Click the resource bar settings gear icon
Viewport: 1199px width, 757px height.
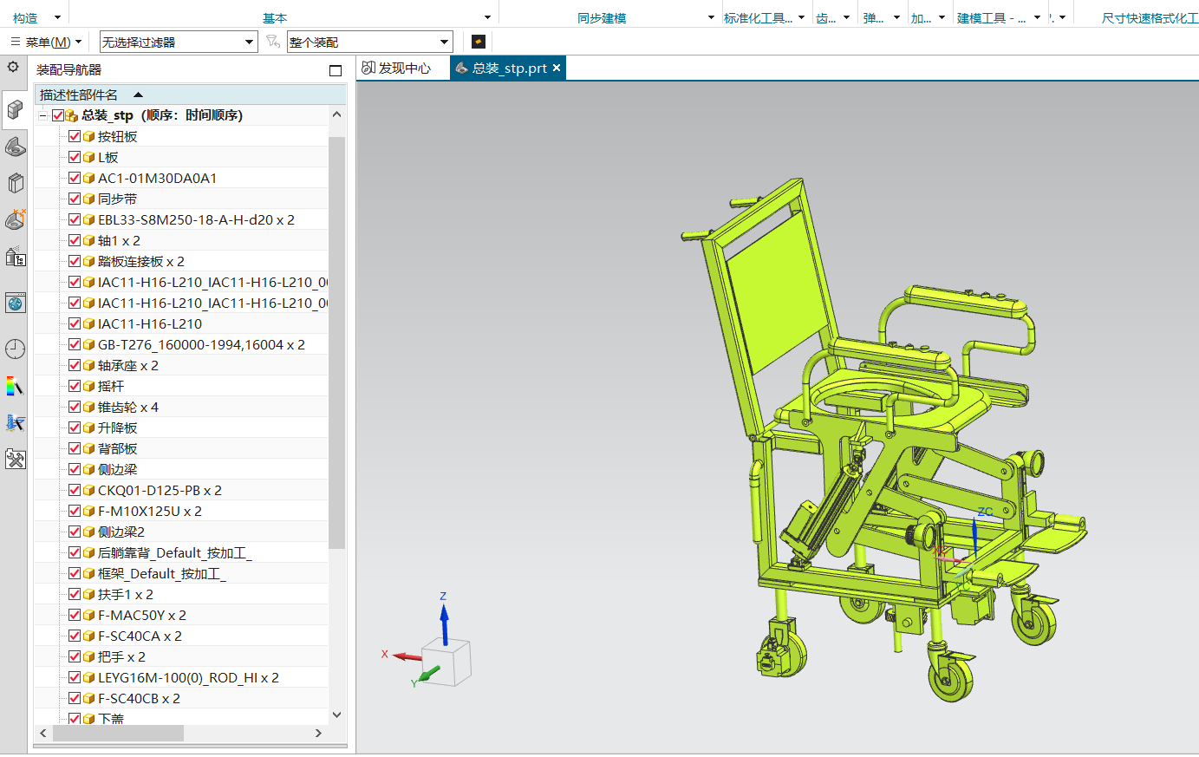pos(13,67)
